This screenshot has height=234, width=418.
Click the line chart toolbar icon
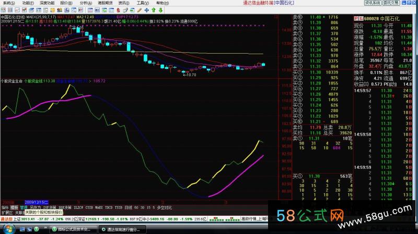(17, 10)
